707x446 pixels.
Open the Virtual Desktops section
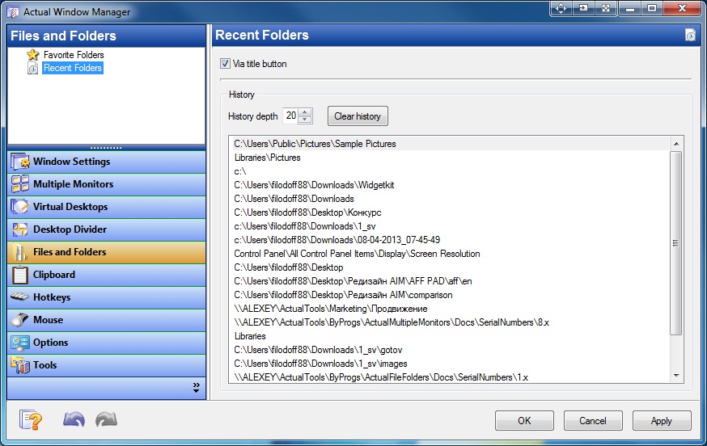point(107,207)
